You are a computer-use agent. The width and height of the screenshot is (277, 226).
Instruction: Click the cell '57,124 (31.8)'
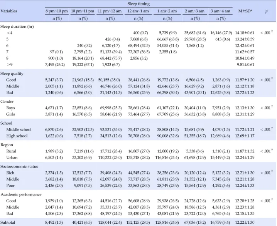click(139, 86)
